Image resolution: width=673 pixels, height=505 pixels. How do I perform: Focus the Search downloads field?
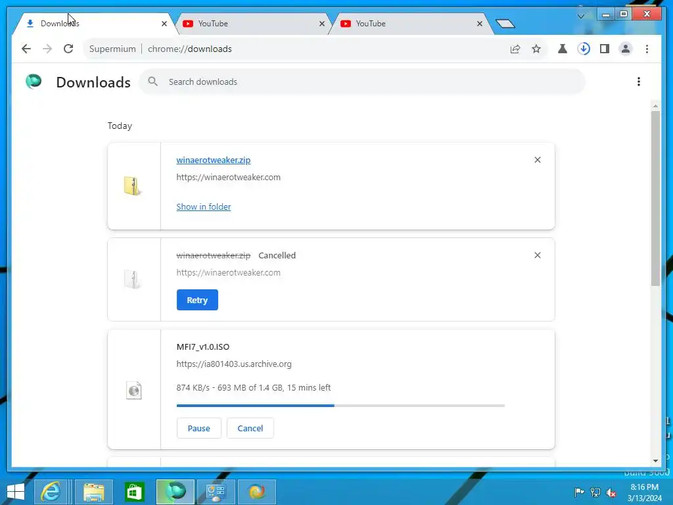(362, 82)
